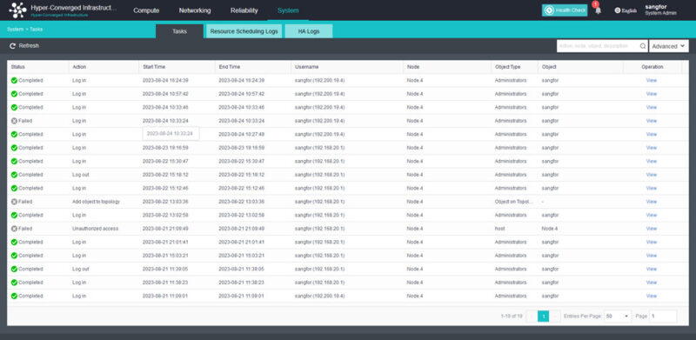Image resolution: width=696 pixels, height=340 pixels.
Task: Click start time '2023-08-23 19:16:59'
Action: pos(165,148)
